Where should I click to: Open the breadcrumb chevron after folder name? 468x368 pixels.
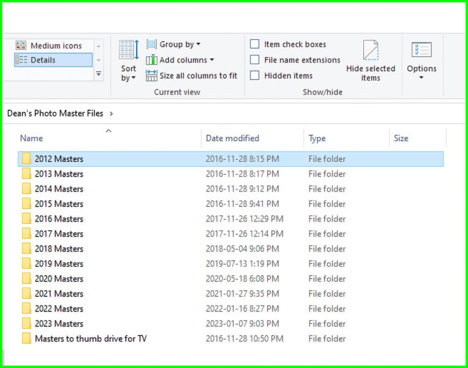coord(110,113)
